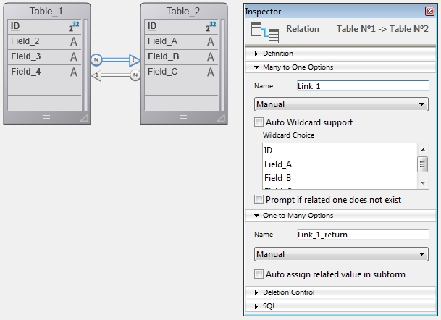Screen dimensions: 441x320
Task: Click the alpha type icon next to Field_4
Action: point(73,71)
